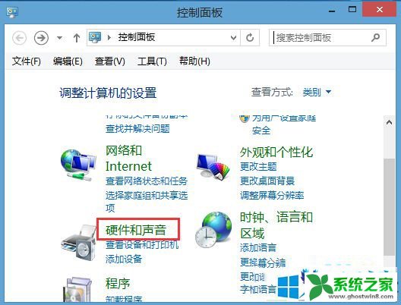
Task: Click the vertical scrollbar up arrow
Action: pyautogui.click(x=389, y=122)
